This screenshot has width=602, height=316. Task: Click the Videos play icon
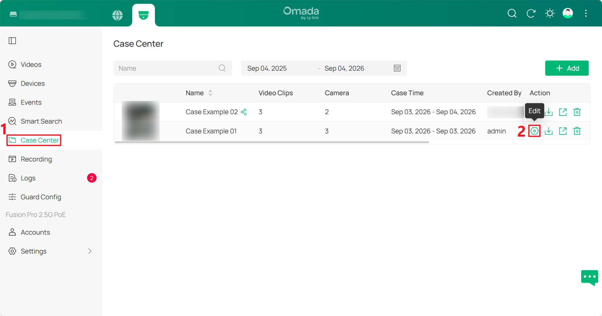click(x=12, y=64)
